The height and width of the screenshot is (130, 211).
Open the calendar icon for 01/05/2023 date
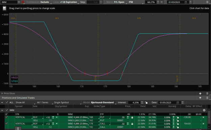tap(178, 103)
